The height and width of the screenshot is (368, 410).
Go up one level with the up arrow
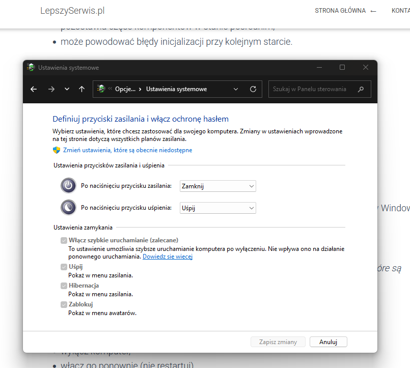pyautogui.click(x=81, y=89)
